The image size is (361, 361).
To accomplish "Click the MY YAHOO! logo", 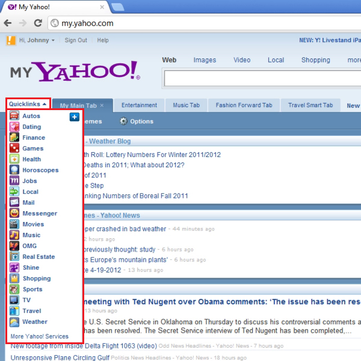I will (x=75, y=71).
